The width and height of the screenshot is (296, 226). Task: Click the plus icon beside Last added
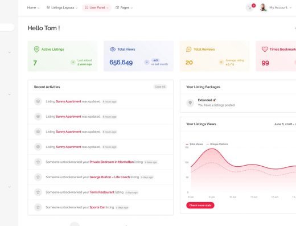click(73, 62)
